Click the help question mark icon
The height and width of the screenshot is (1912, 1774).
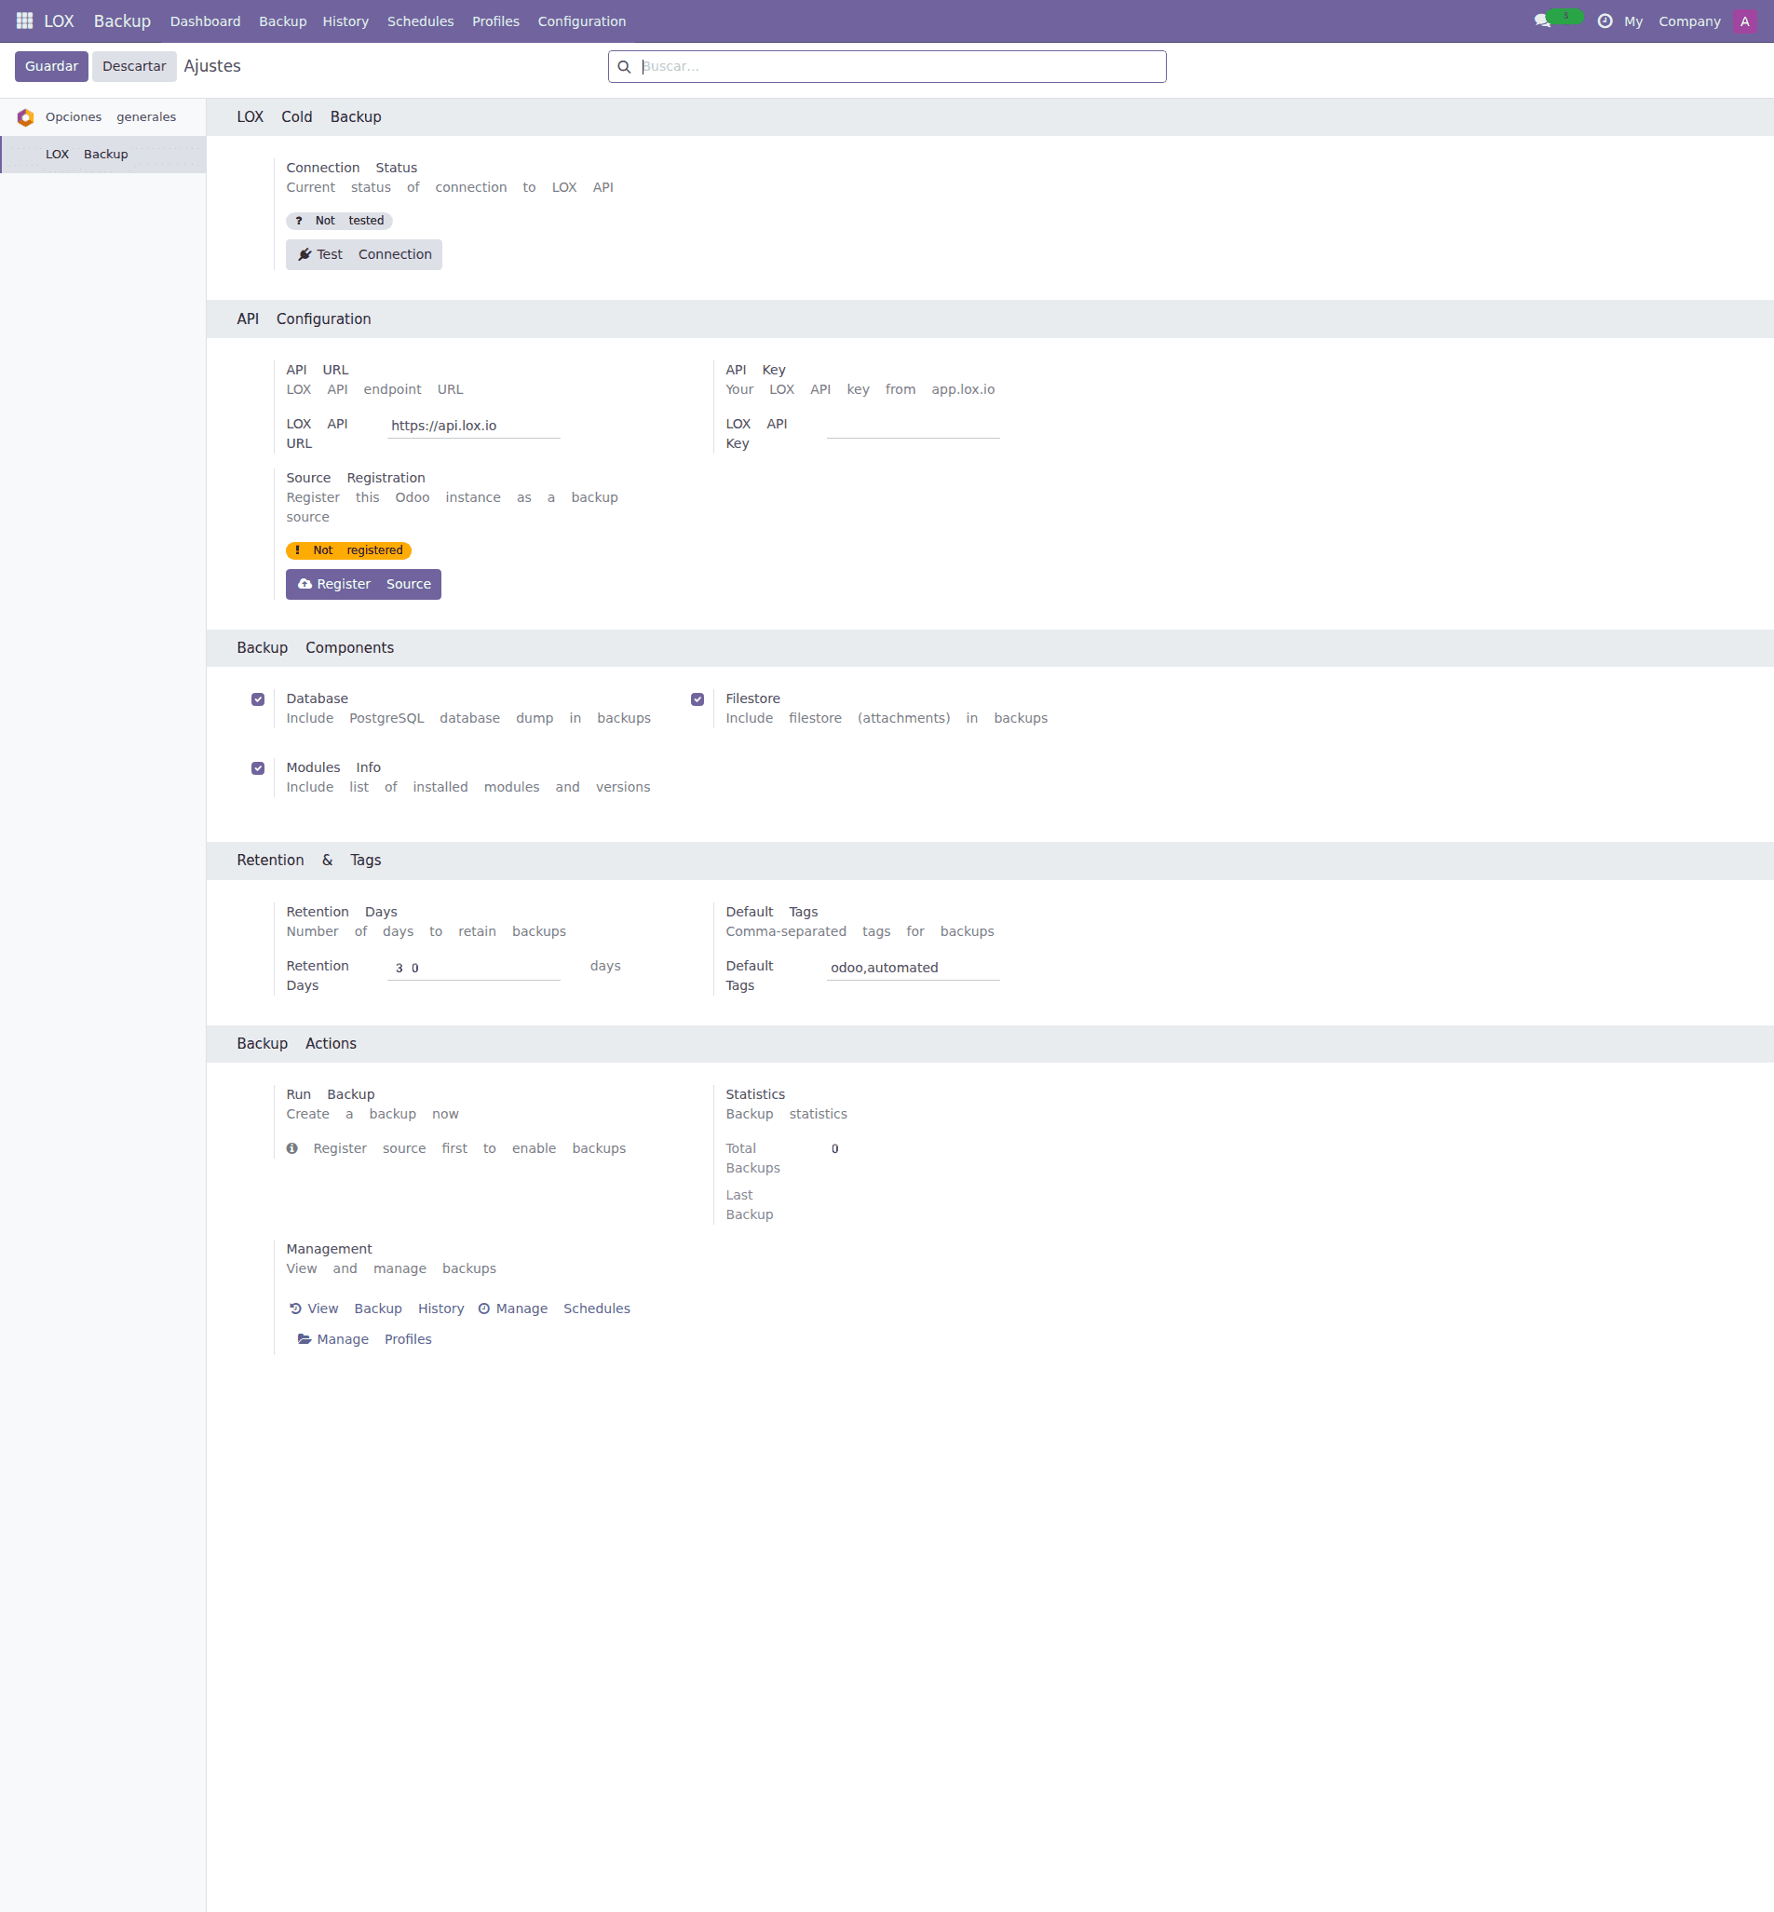tap(1607, 20)
